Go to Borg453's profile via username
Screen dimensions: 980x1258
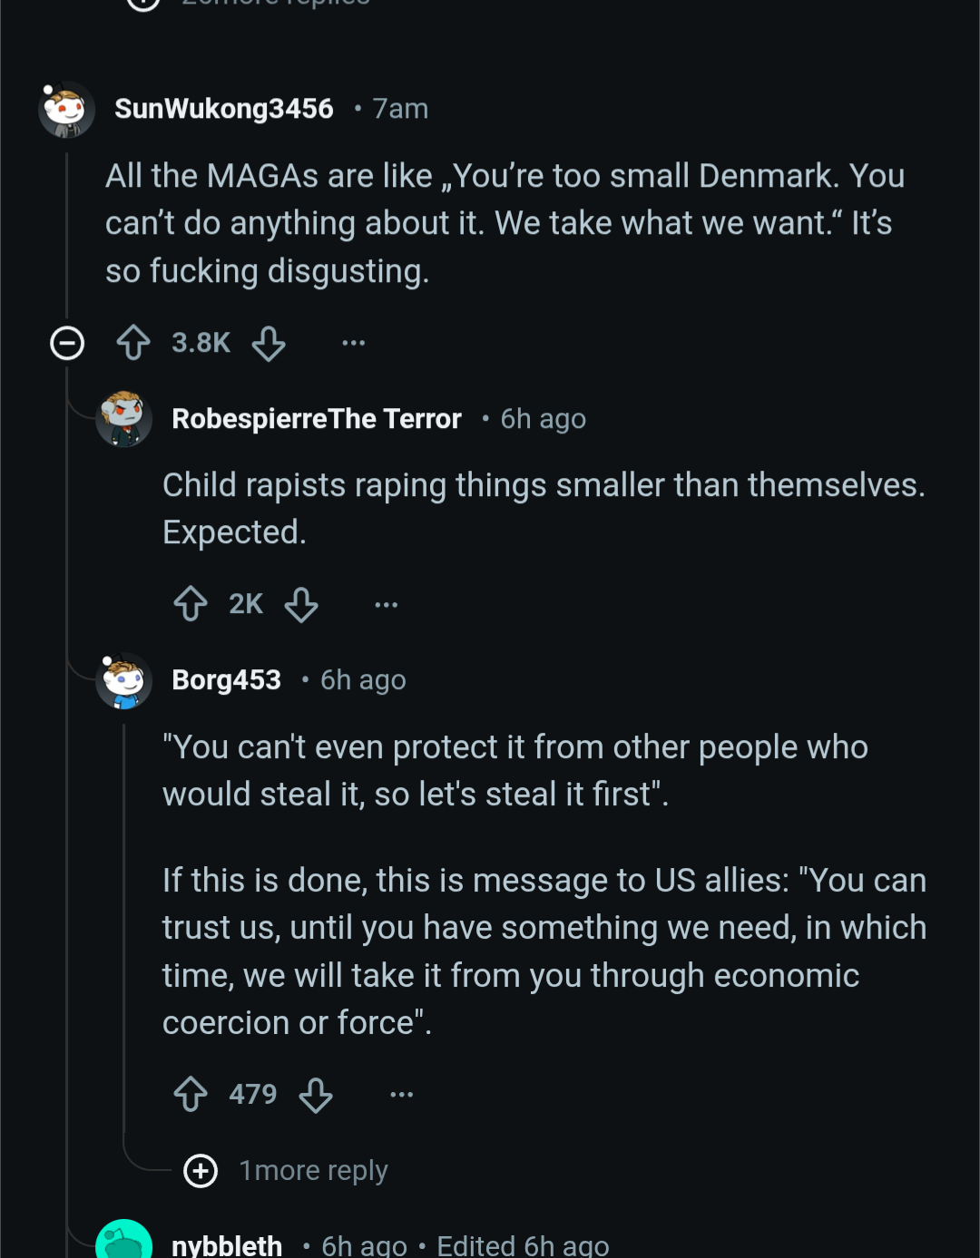pos(227,680)
